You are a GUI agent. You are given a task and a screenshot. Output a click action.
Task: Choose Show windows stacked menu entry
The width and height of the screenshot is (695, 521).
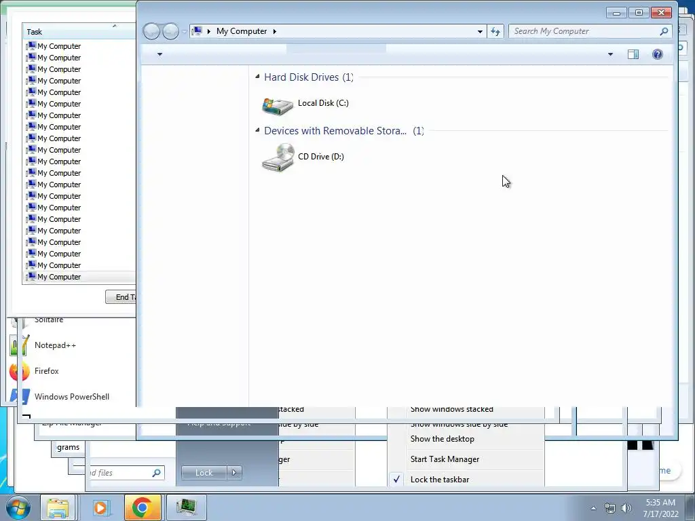point(451,409)
